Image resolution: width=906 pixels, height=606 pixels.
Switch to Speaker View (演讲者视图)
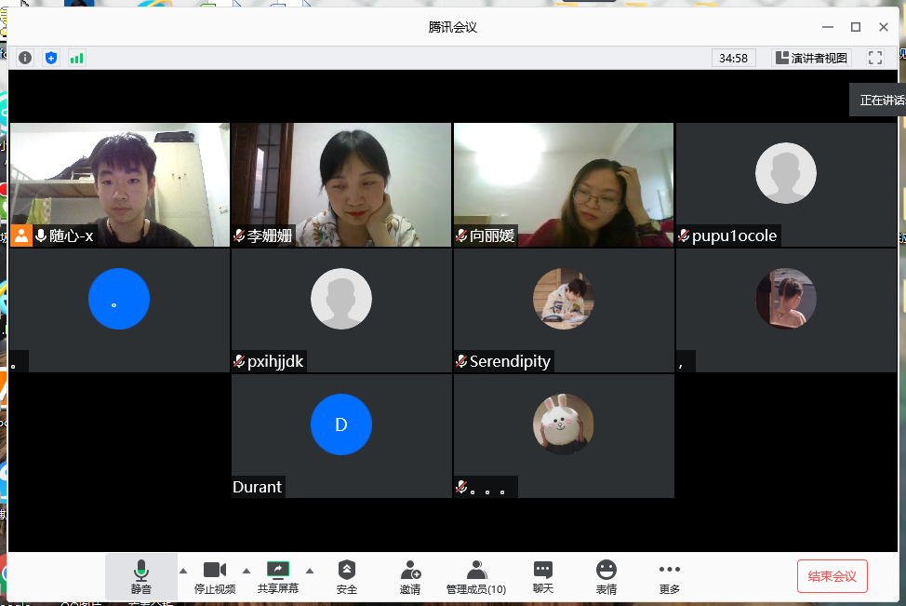coord(812,58)
